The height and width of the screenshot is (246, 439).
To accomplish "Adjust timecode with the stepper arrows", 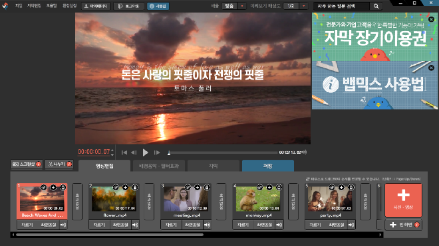I will [112, 153].
